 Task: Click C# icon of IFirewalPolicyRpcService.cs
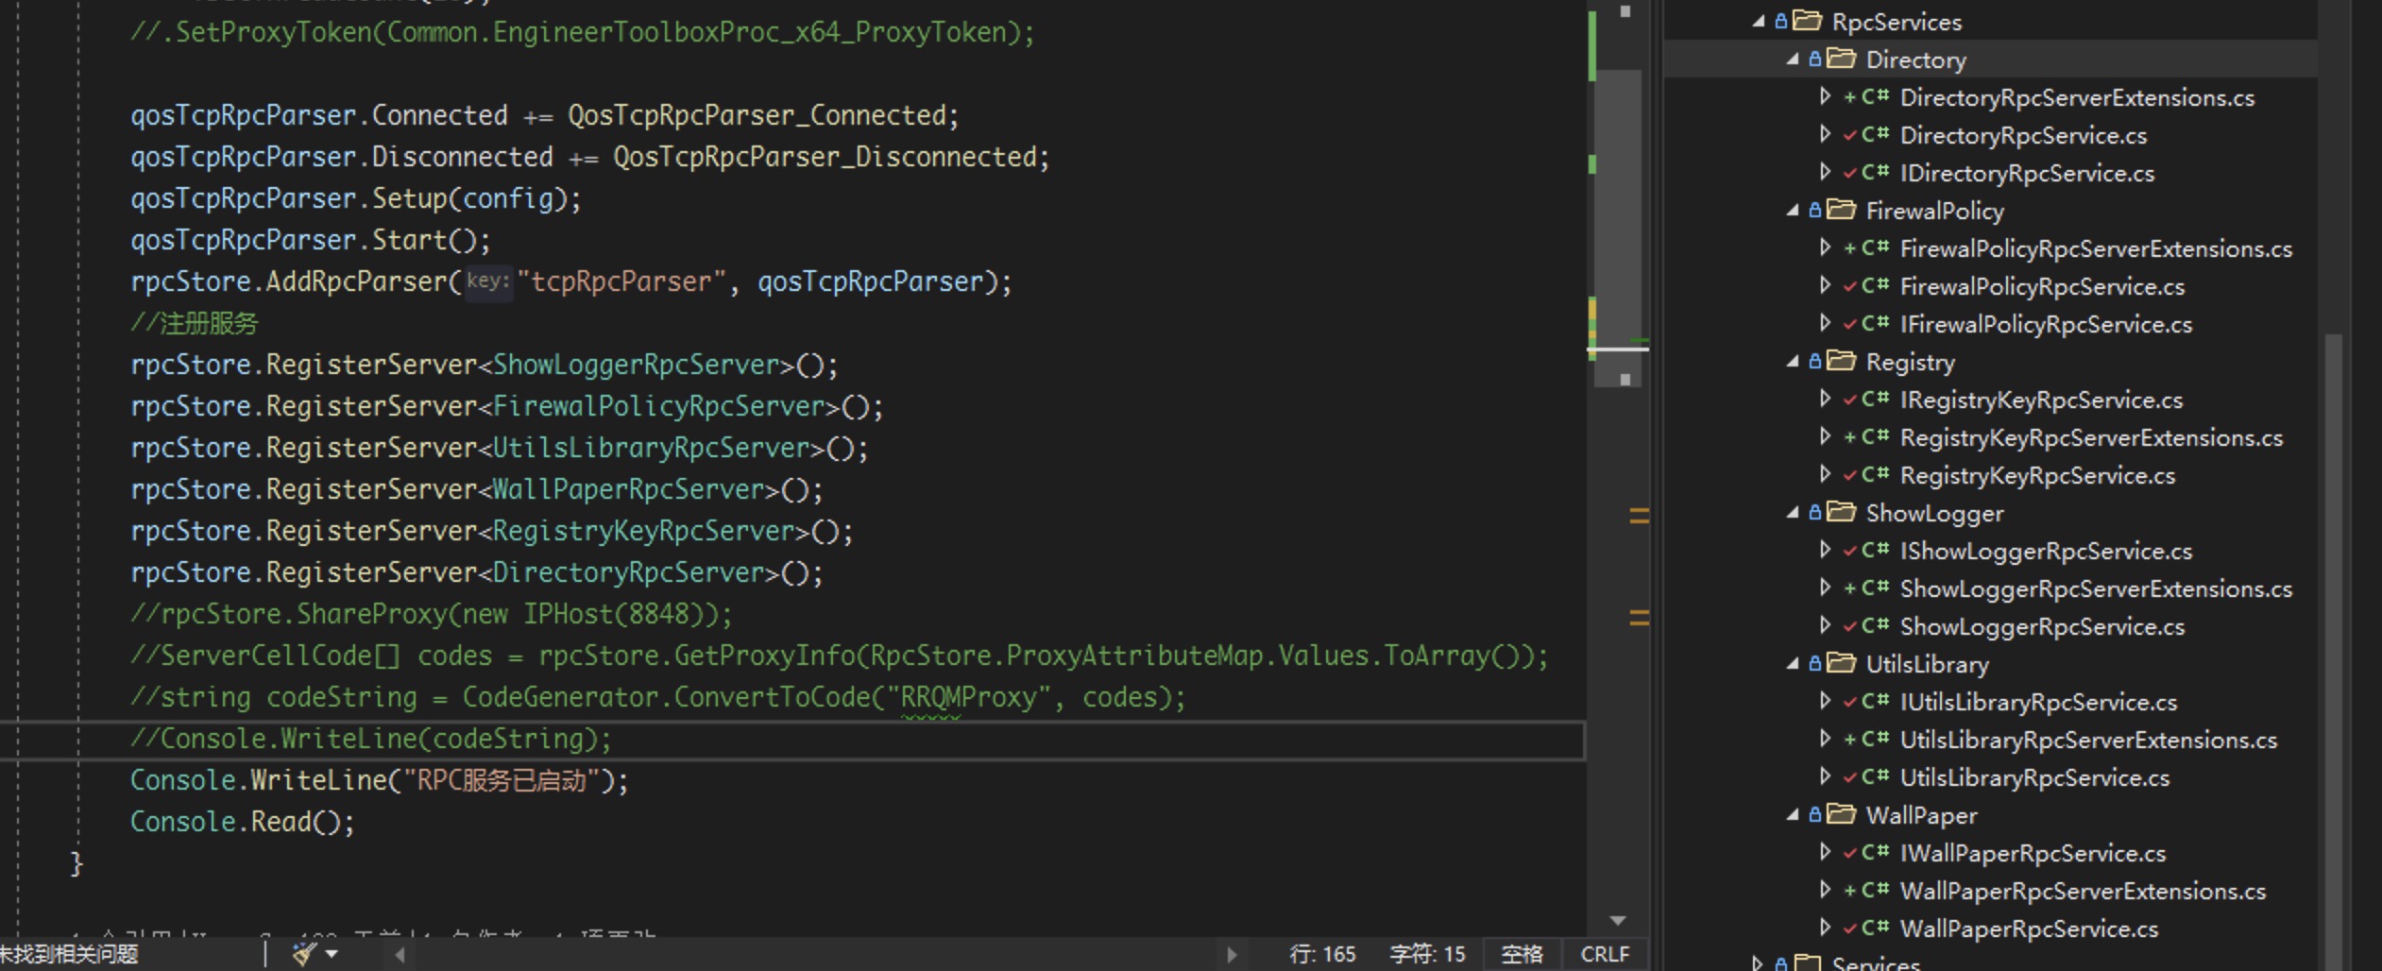pos(1875,323)
